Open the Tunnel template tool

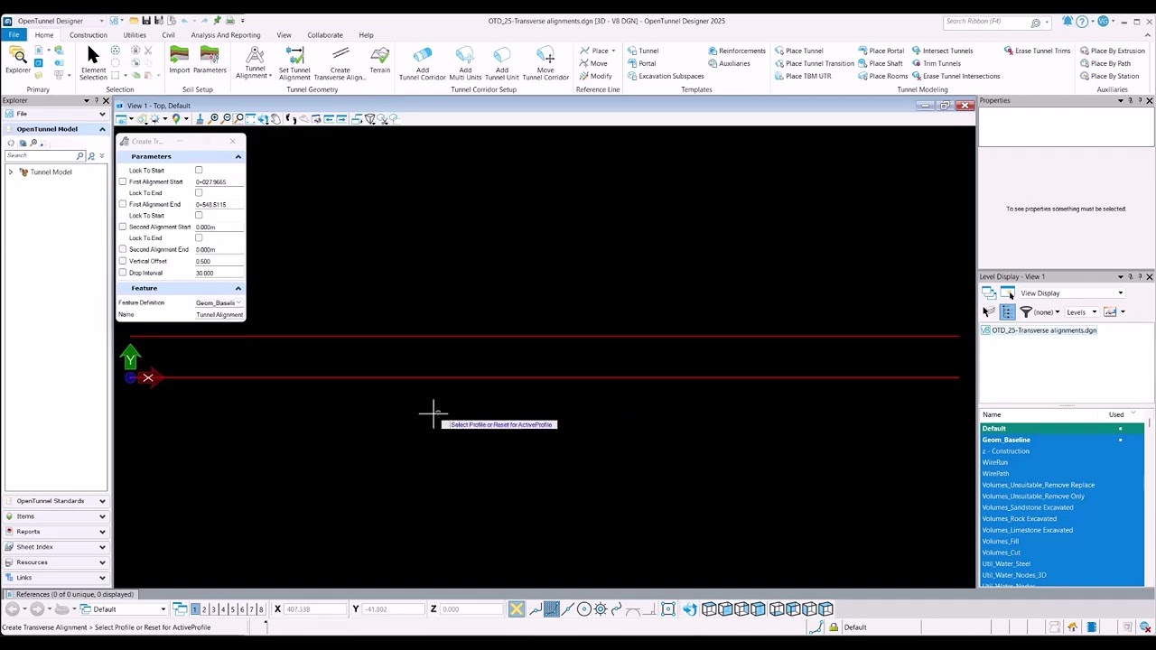coord(644,51)
